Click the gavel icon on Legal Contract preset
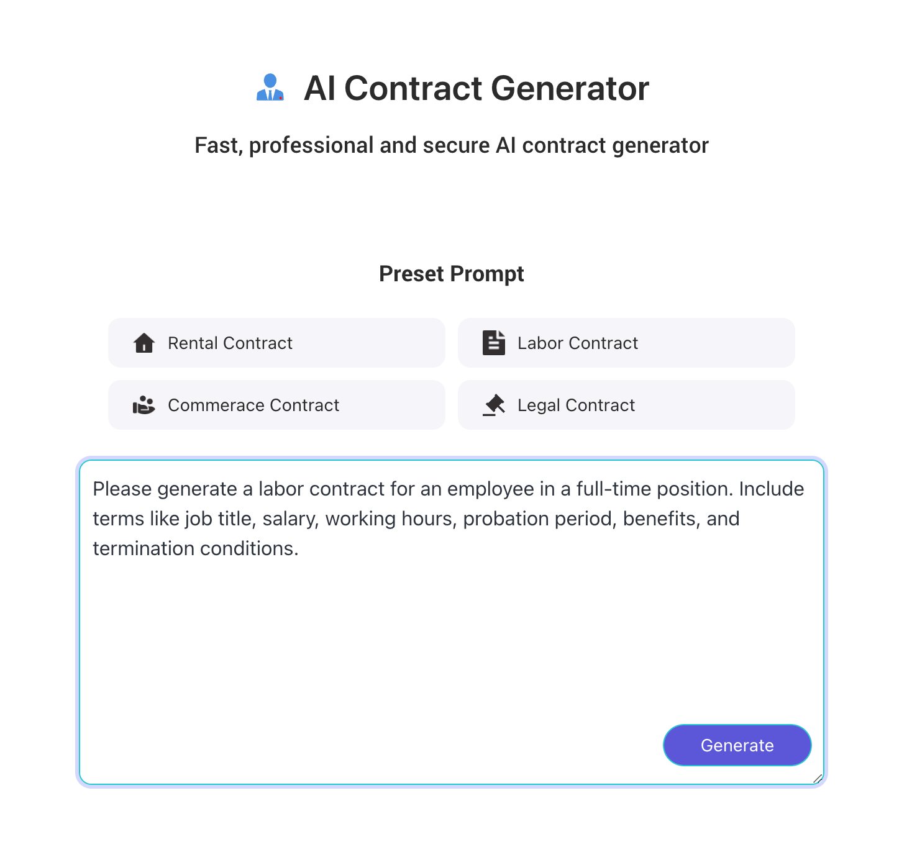The width and height of the screenshot is (912, 847). (x=493, y=405)
